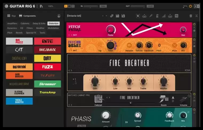Select next preset with down arrow

tap(106, 16)
